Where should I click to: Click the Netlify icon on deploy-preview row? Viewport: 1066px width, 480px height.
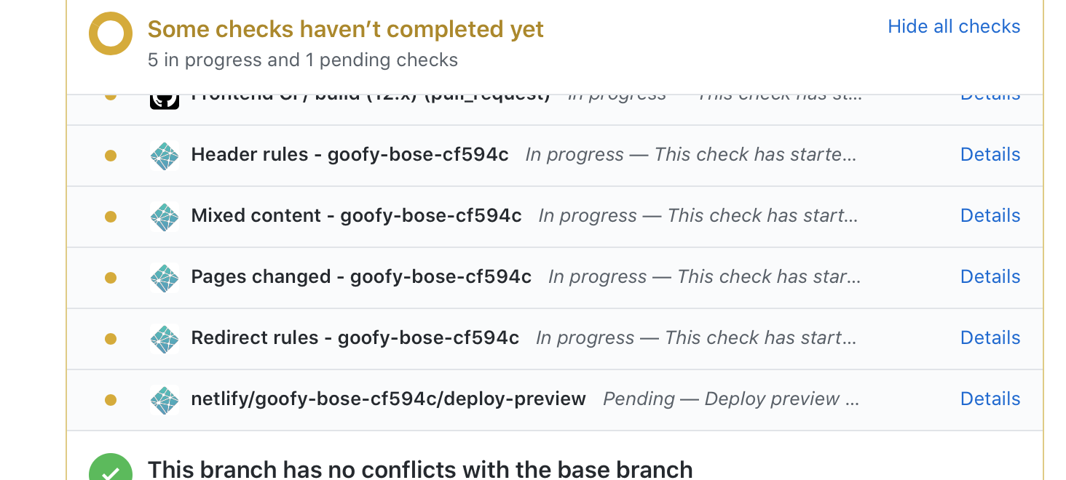click(x=165, y=399)
